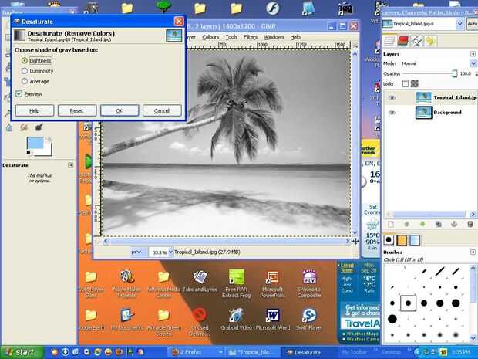The image size is (478, 359).
Task: Switch to the Tropical_Isla... taskbar button
Action: click(252, 352)
